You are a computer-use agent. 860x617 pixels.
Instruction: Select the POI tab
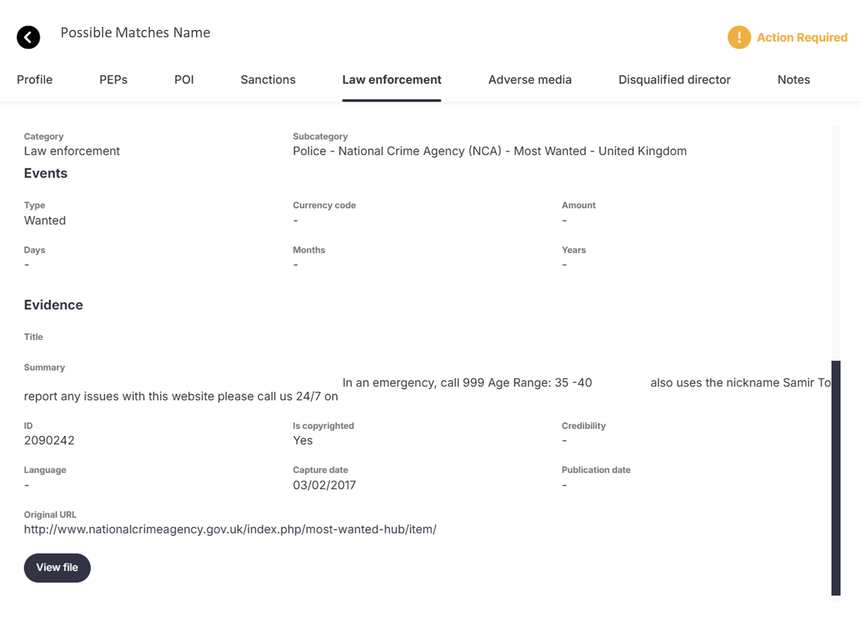coord(184,80)
